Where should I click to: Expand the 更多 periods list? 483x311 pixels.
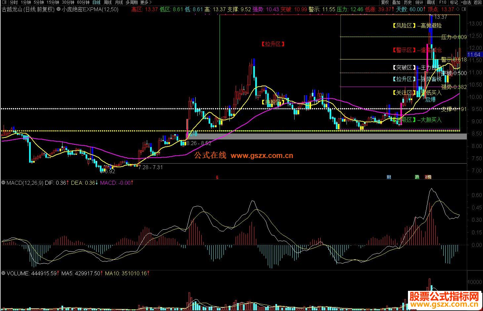[145, 2]
